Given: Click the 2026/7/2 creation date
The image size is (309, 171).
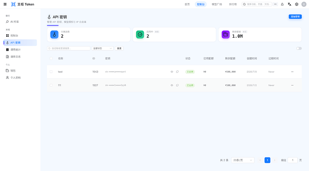Looking at the screenshot, I should (x=252, y=85).
